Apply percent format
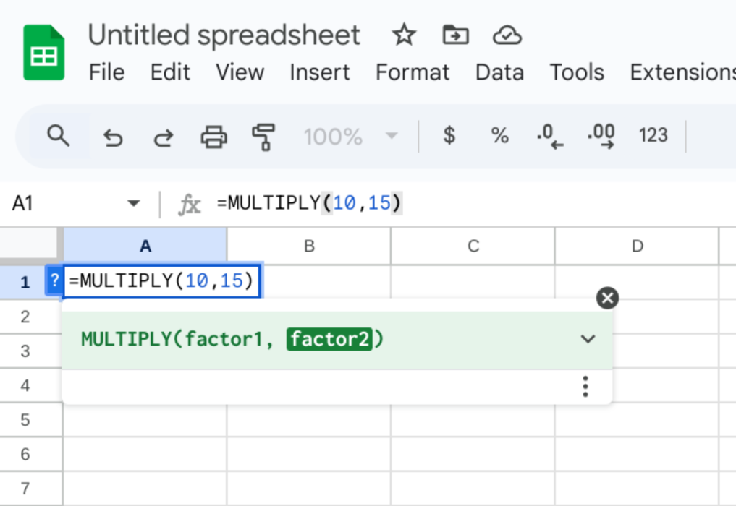 [x=499, y=135]
